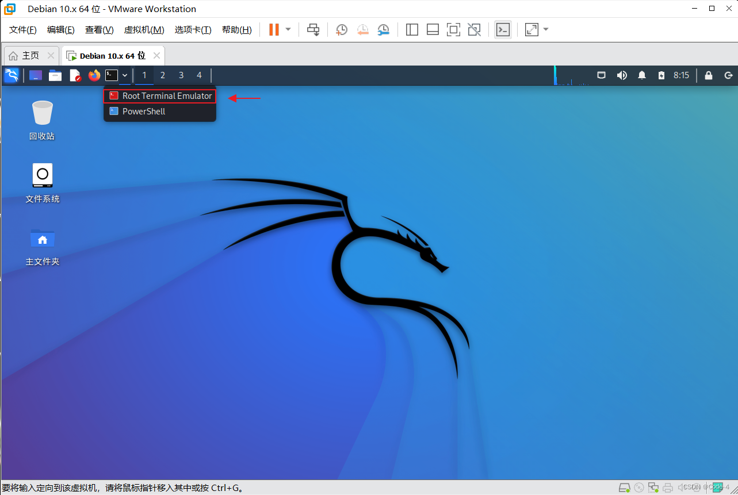The width and height of the screenshot is (738, 495).
Task: Revert VM to the previous snapshot
Action: pyautogui.click(x=362, y=29)
